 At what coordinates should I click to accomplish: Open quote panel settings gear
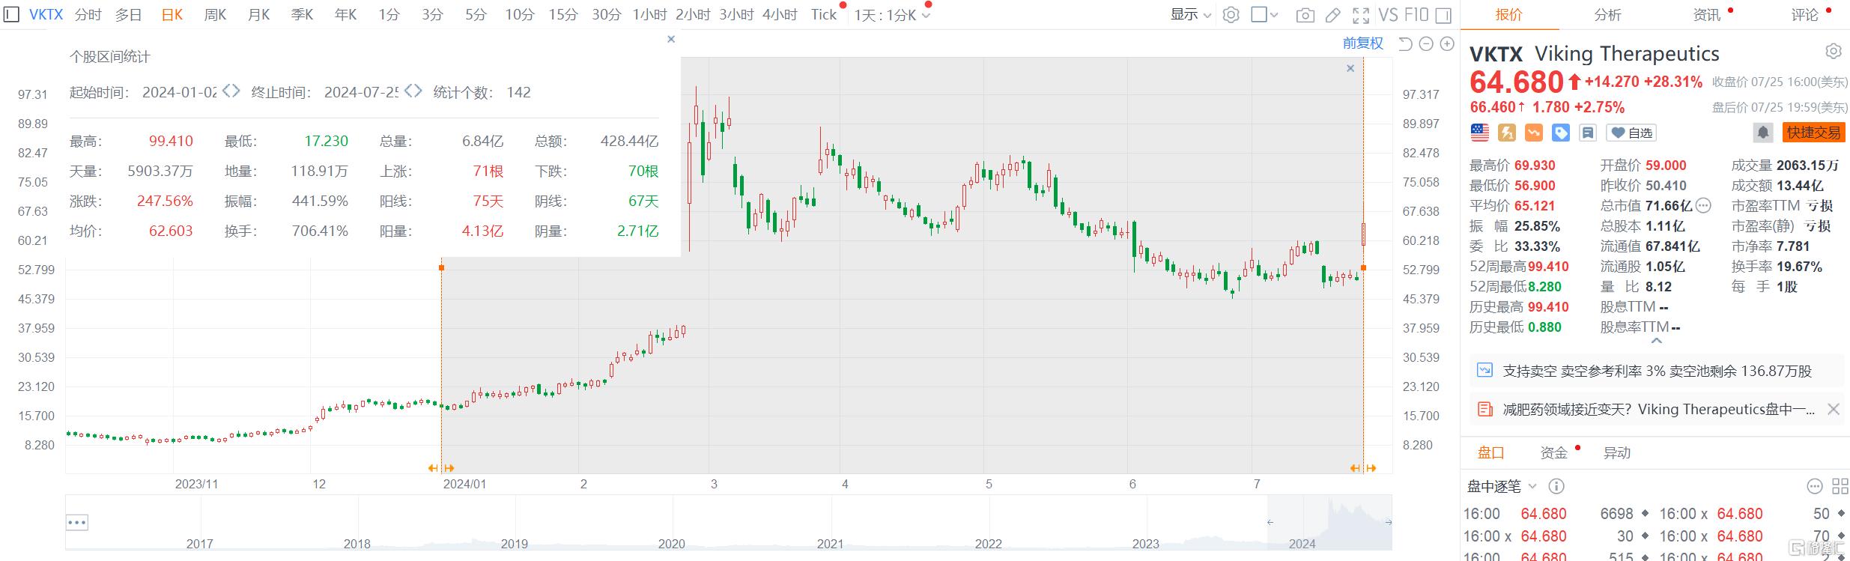tap(1834, 51)
